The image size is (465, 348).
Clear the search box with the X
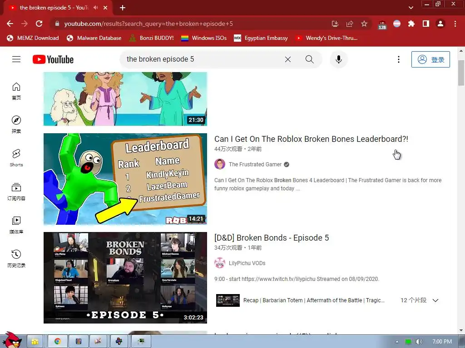pos(287,59)
